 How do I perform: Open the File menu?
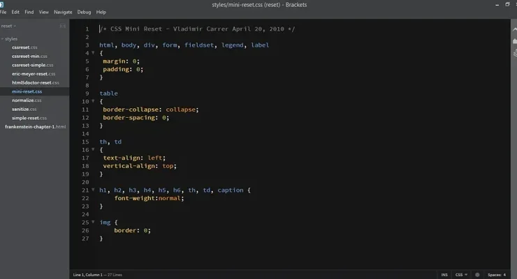tap(3, 12)
